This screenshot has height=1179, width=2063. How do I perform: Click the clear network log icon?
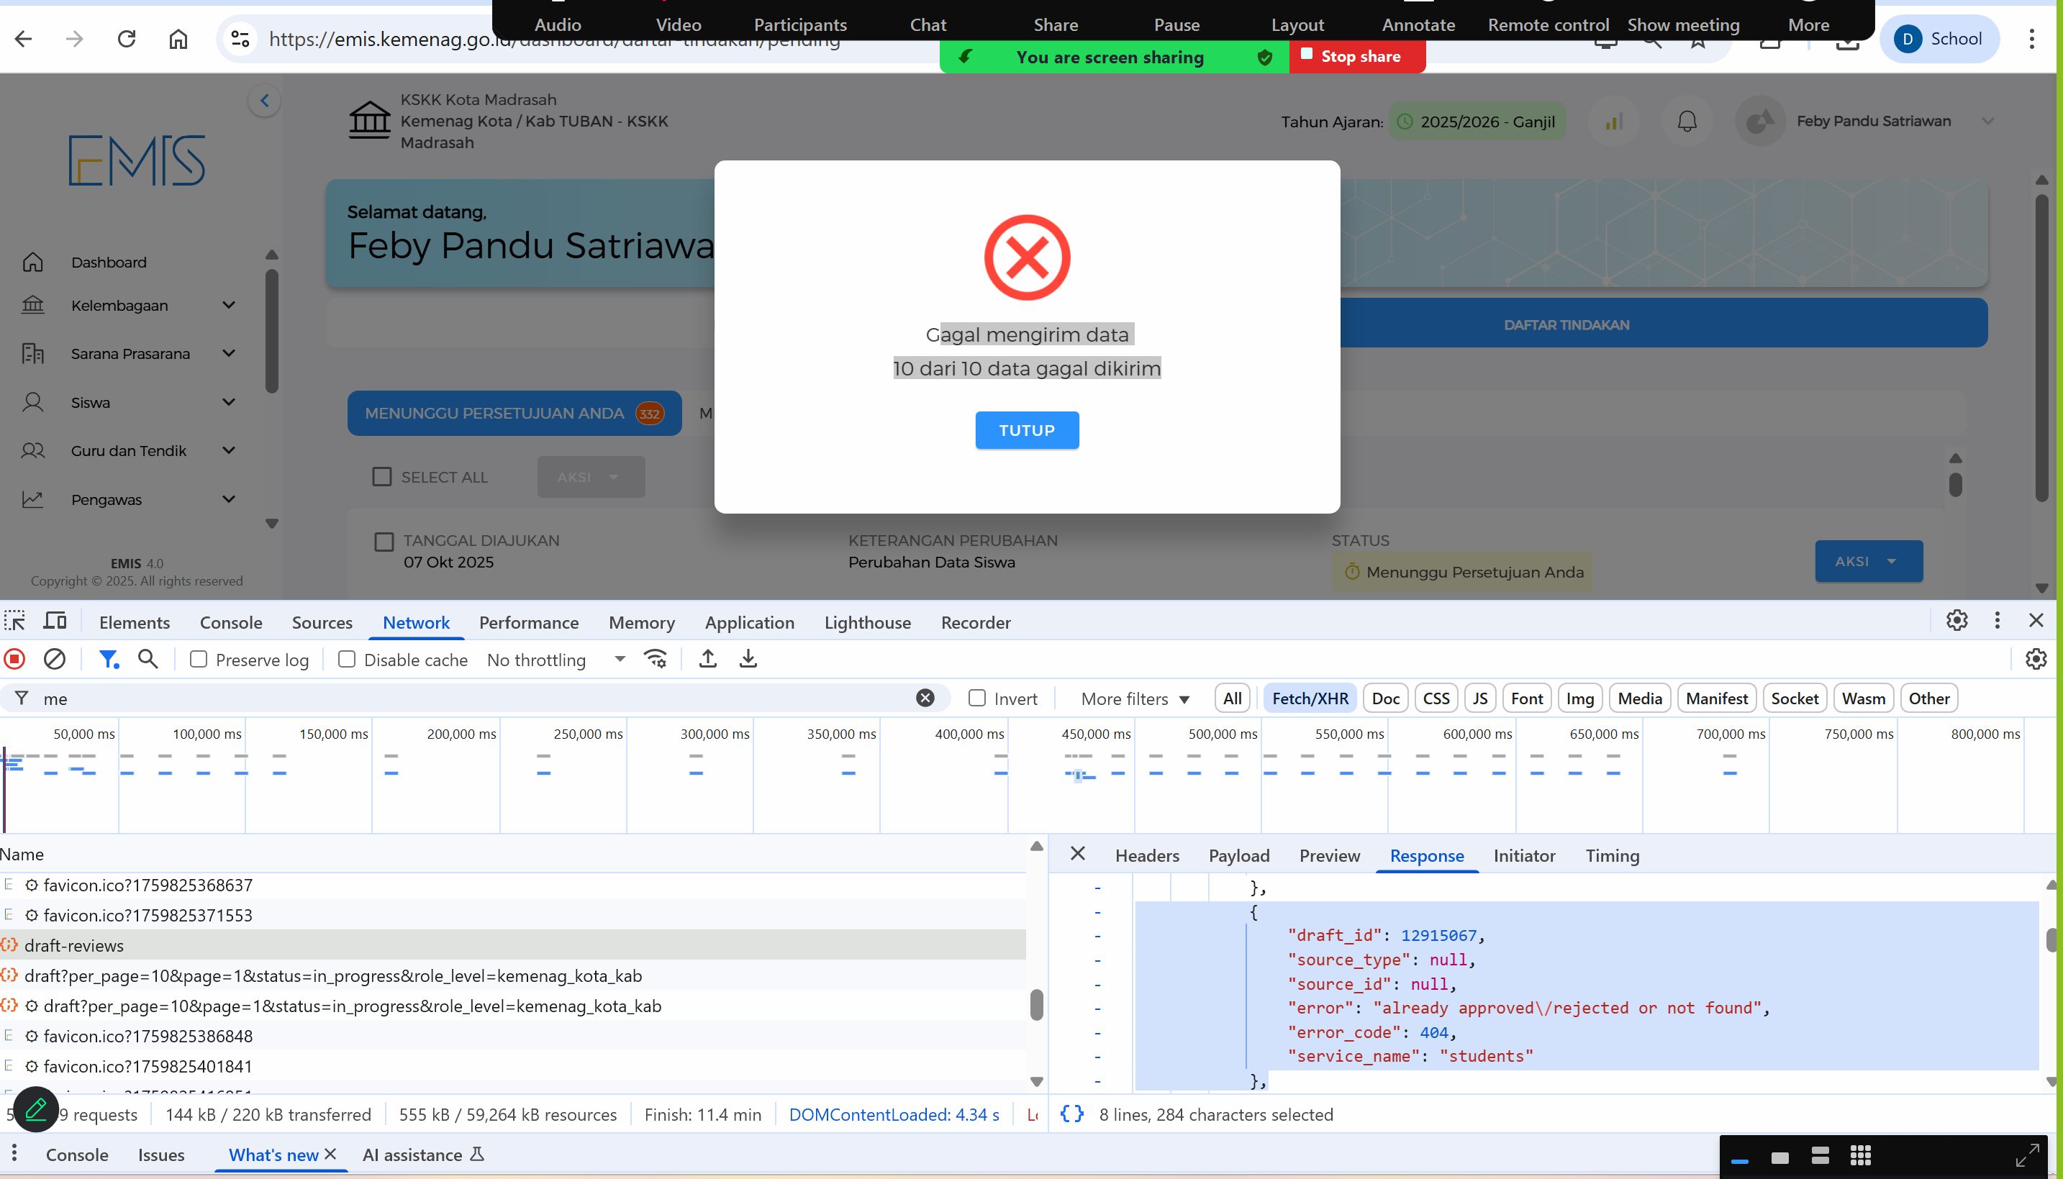54,659
